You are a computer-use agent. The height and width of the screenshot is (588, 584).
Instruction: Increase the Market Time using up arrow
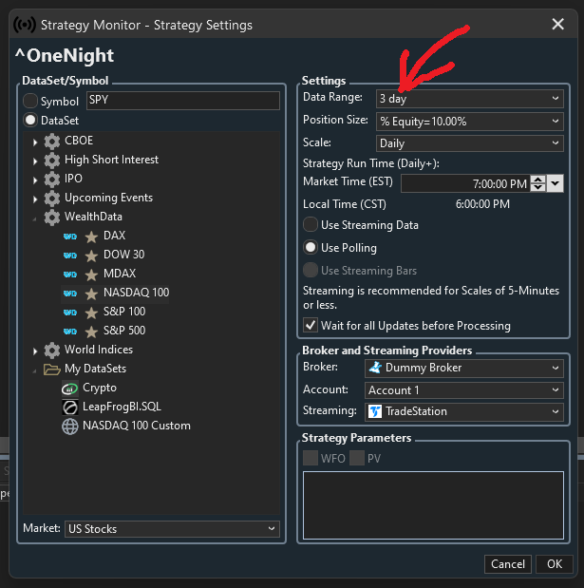point(537,180)
